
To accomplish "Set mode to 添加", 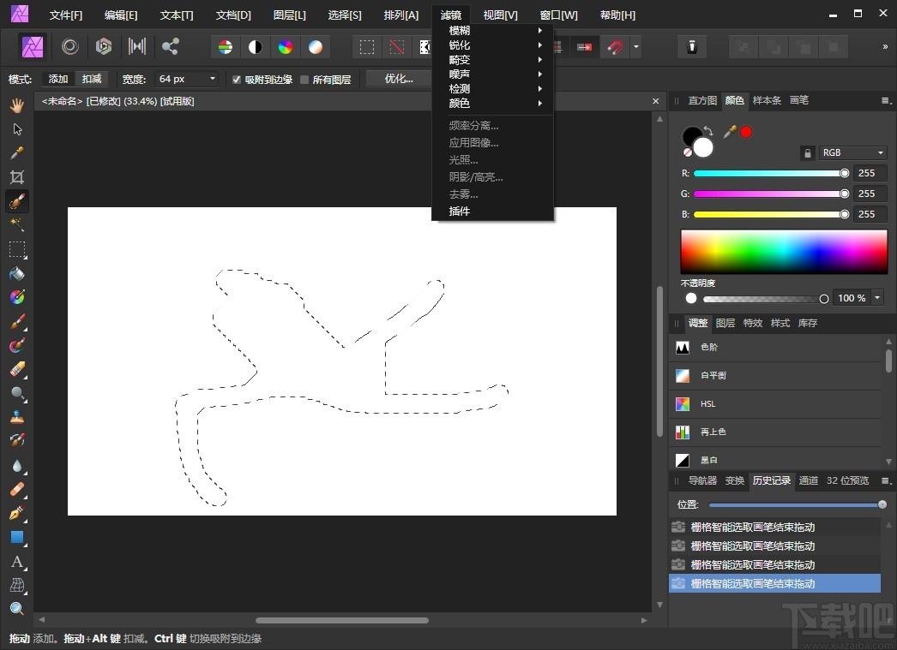I will (x=58, y=79).
